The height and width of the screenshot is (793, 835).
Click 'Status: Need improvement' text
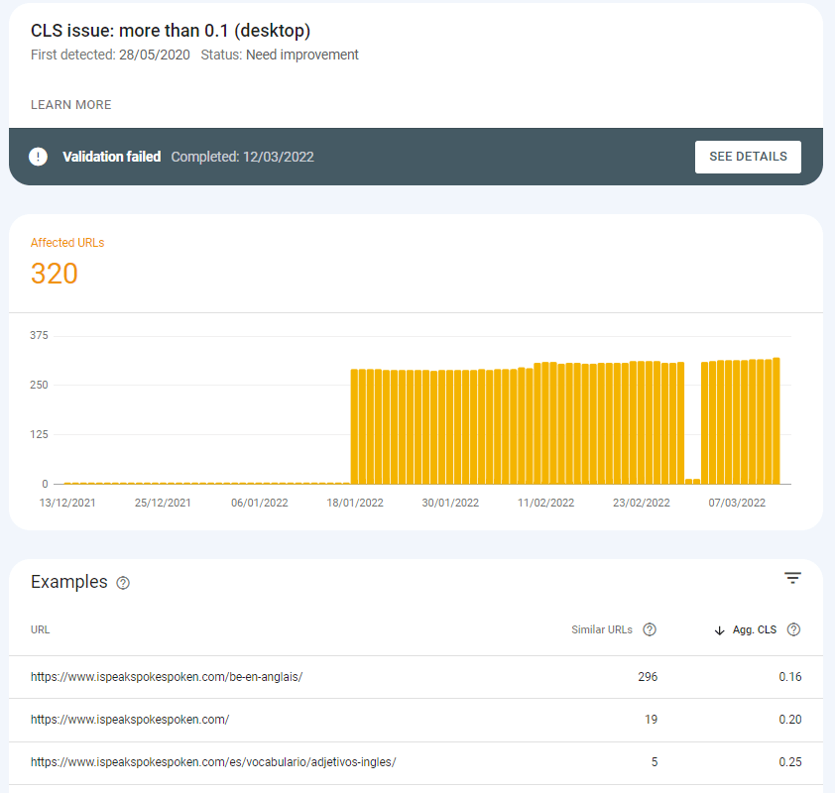(280, 55)
